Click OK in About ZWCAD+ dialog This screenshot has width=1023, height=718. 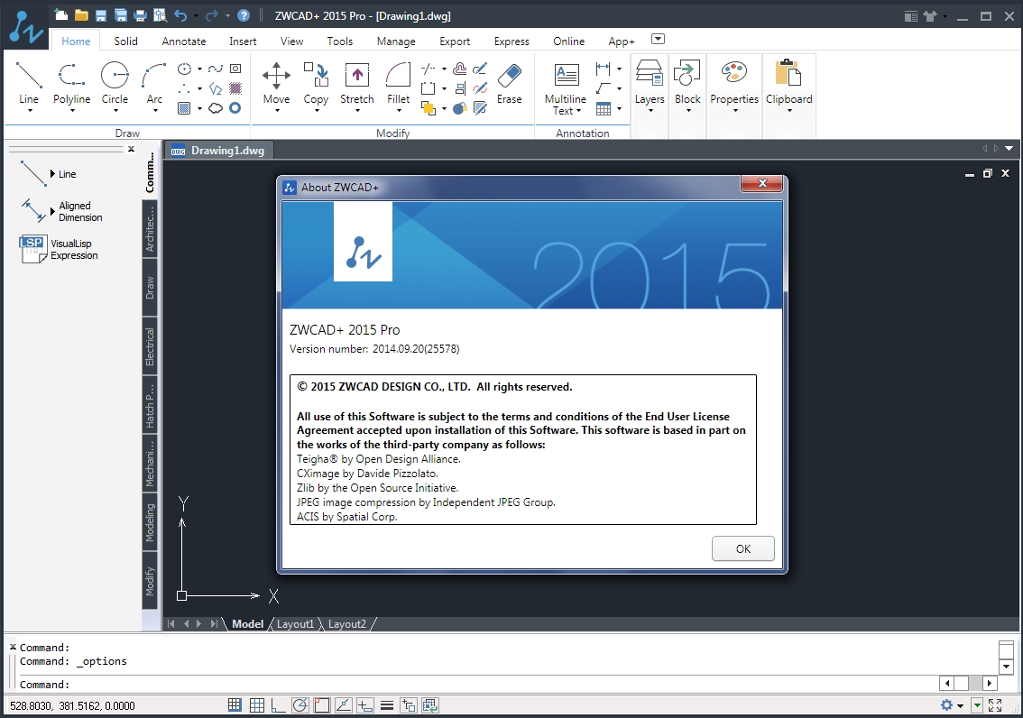743,549
